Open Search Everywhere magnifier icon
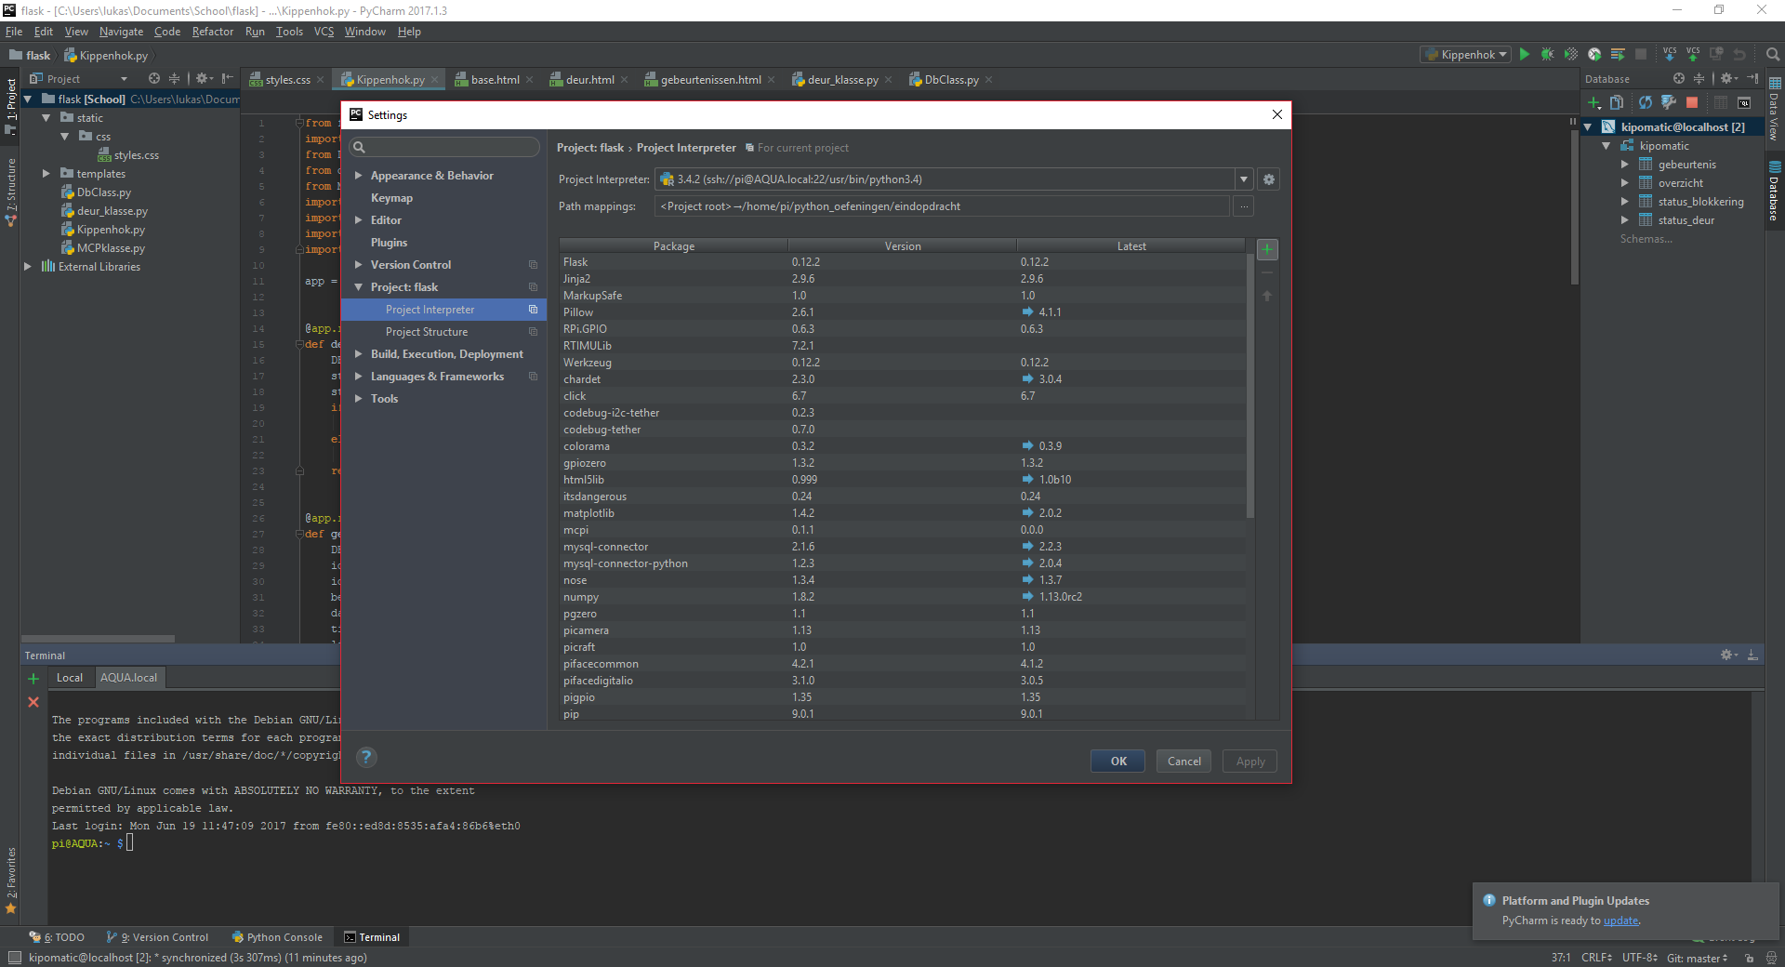Image resolution: width=1785 pixels, height=967 pixels. tap(1773, 55)
